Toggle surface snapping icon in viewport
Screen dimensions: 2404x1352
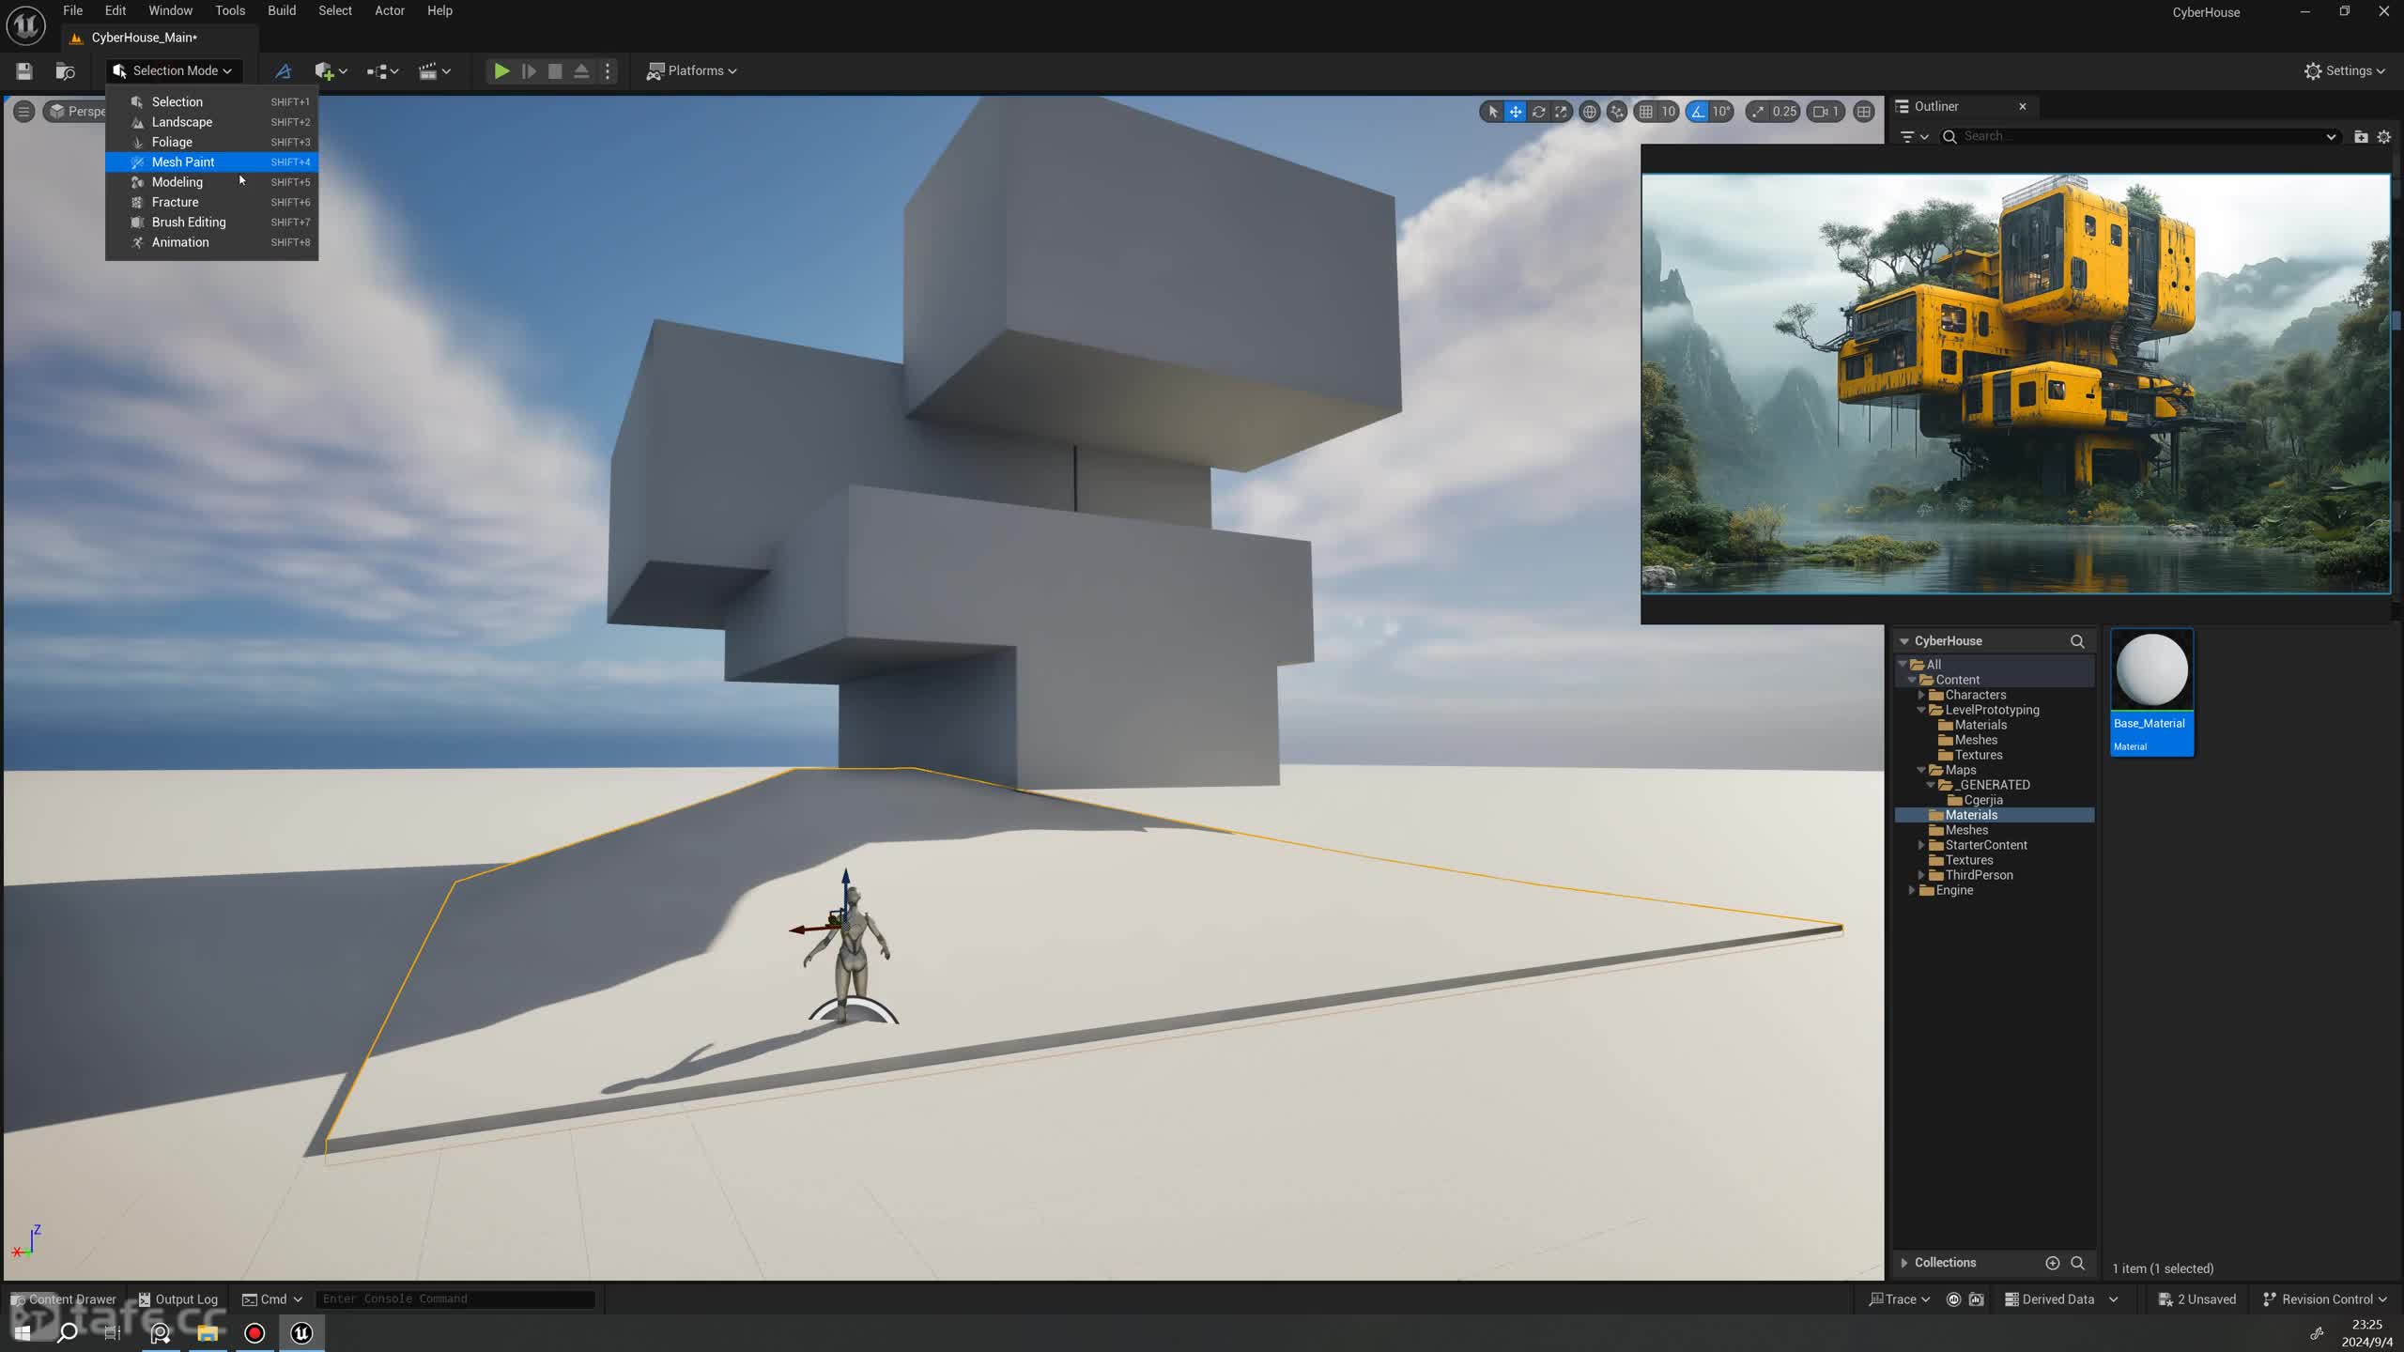click(1616, 112)
